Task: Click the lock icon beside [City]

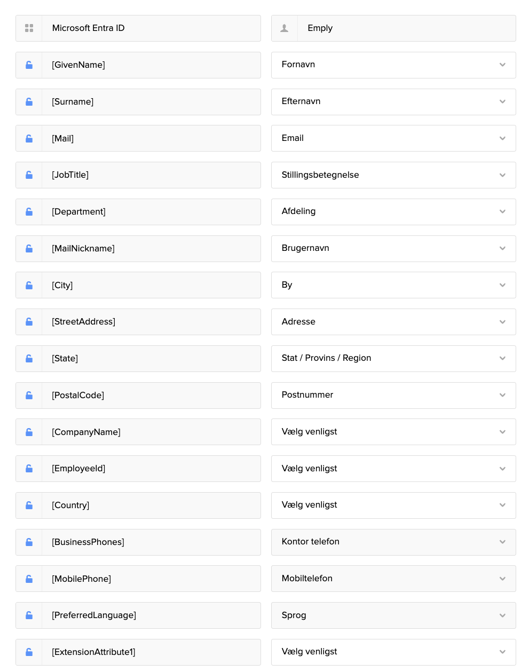Action: pos(29,285)
